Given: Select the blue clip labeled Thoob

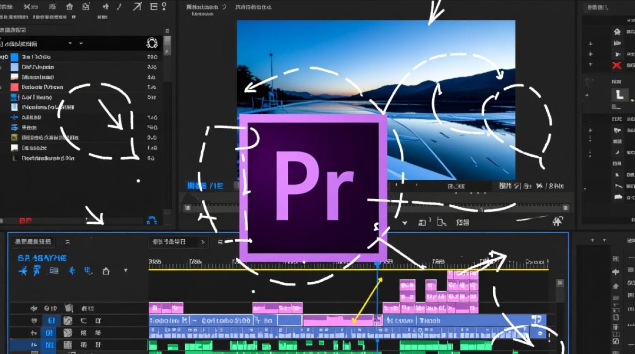Looking at the screenshot, I should pyautogui.click(x=464, y=320).
